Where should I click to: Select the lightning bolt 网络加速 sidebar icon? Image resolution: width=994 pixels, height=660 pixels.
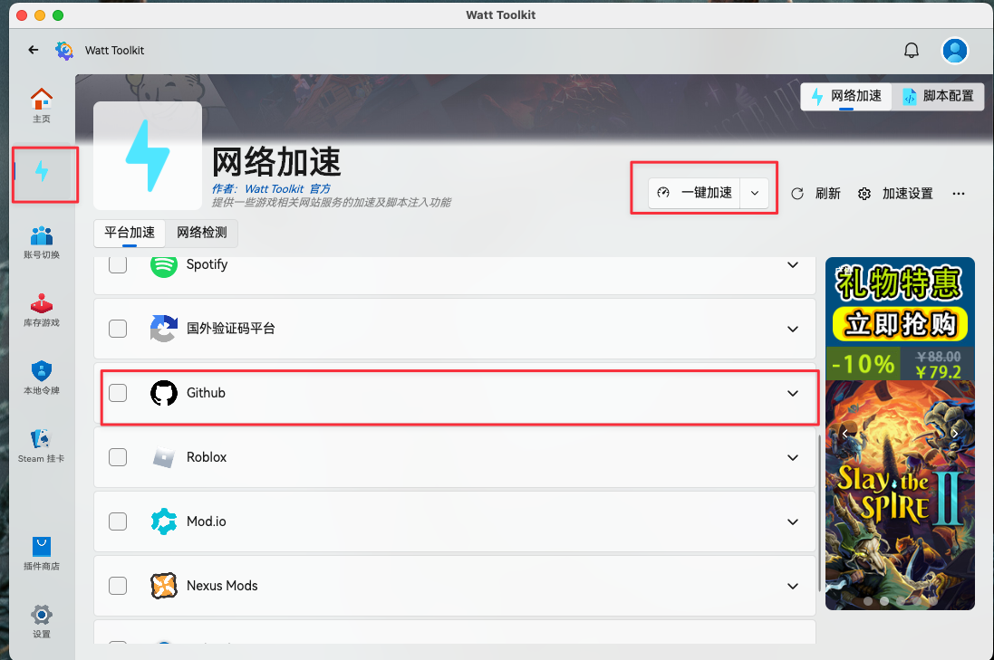point(42,171)
